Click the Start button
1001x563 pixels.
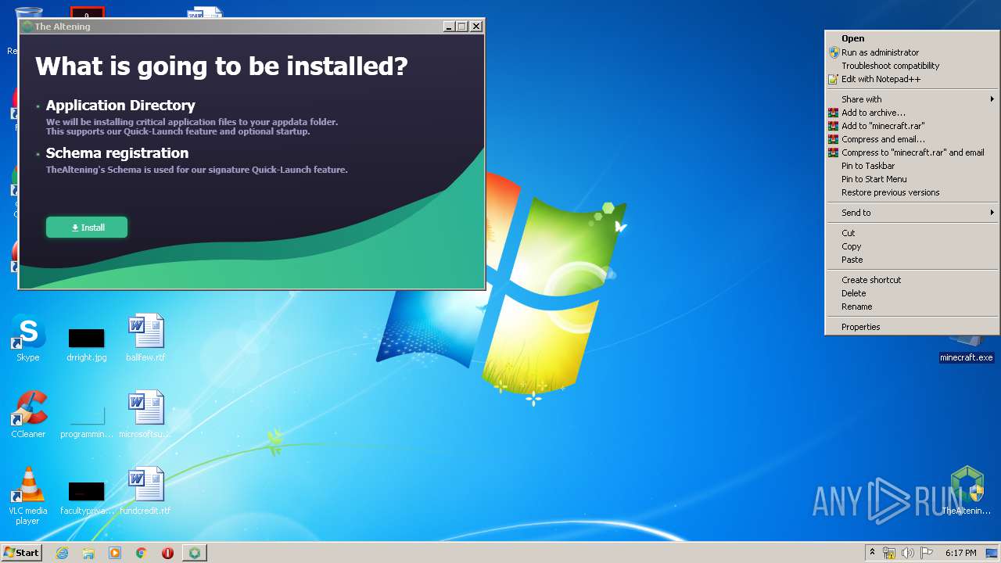tap(21, 553)
